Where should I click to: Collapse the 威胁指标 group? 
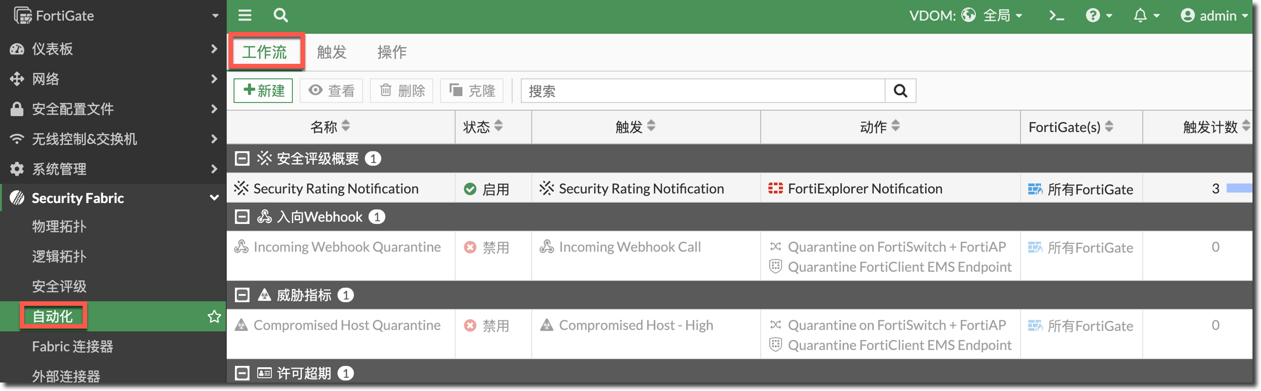coord(242,295)
